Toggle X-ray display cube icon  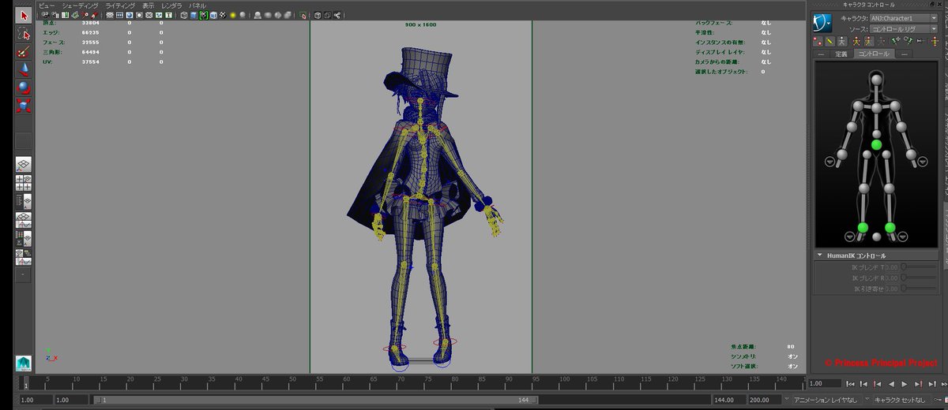coord(318,14)
